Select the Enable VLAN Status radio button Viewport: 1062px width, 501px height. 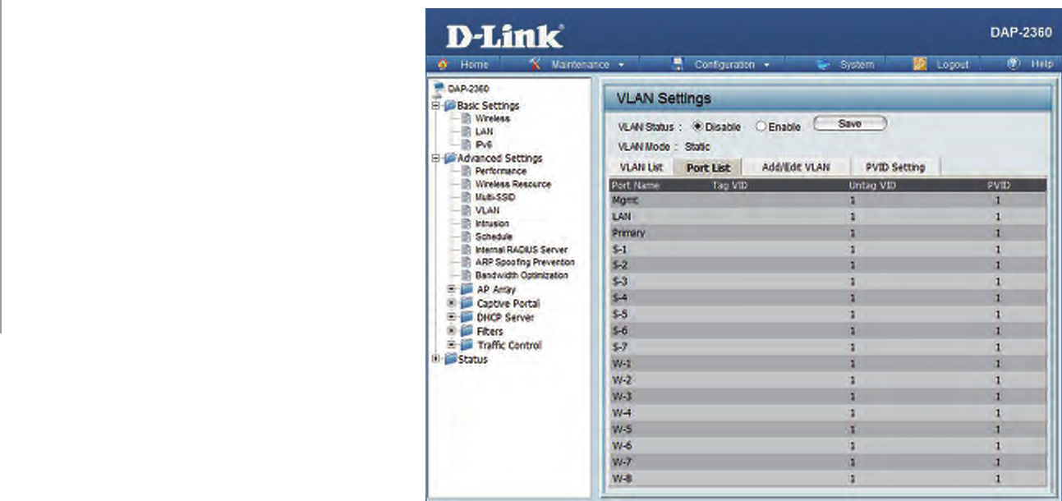click(x=761, y=127)
